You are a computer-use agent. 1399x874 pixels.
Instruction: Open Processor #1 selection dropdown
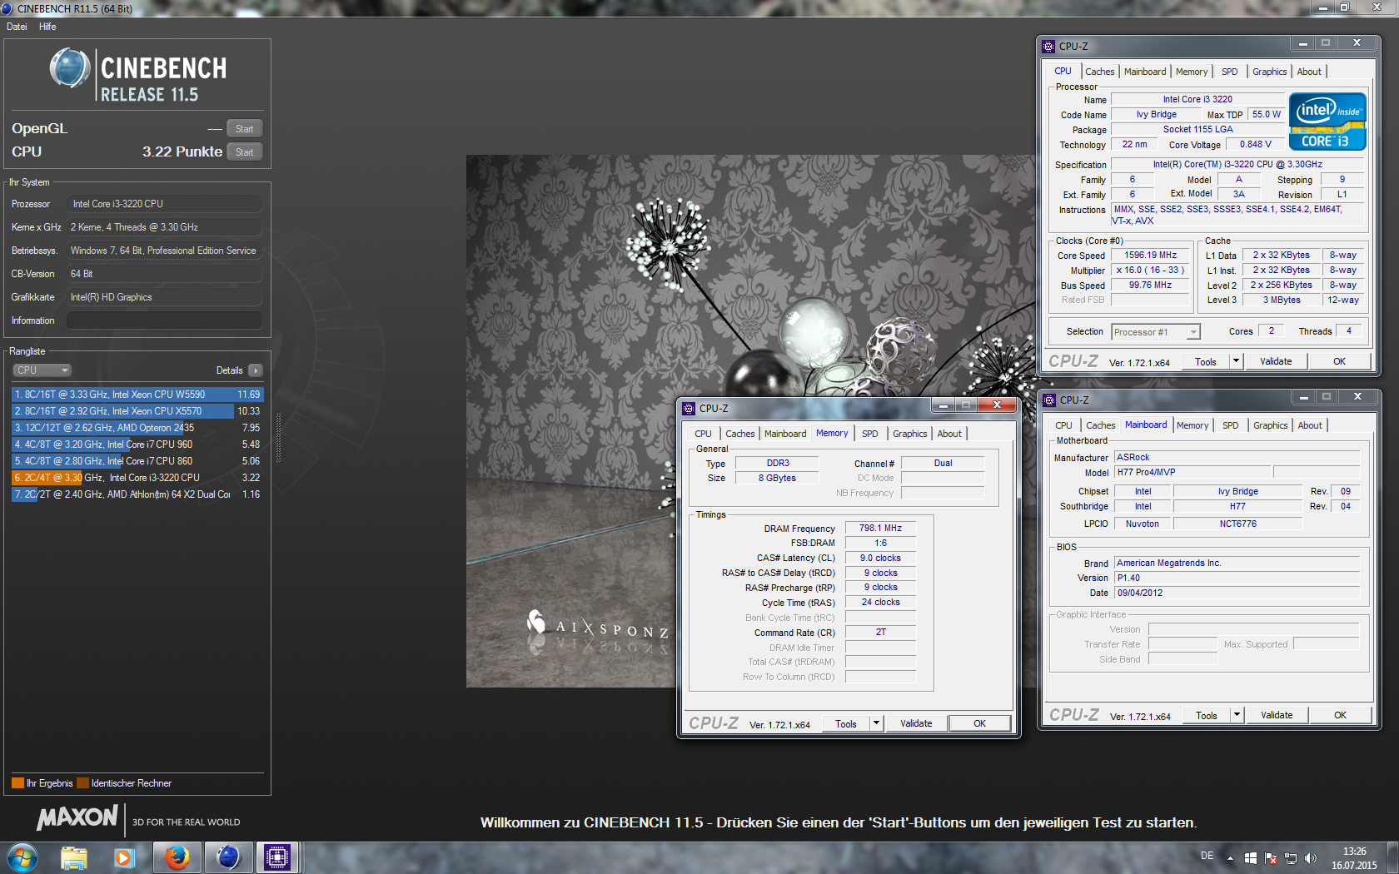(1156, 331)
